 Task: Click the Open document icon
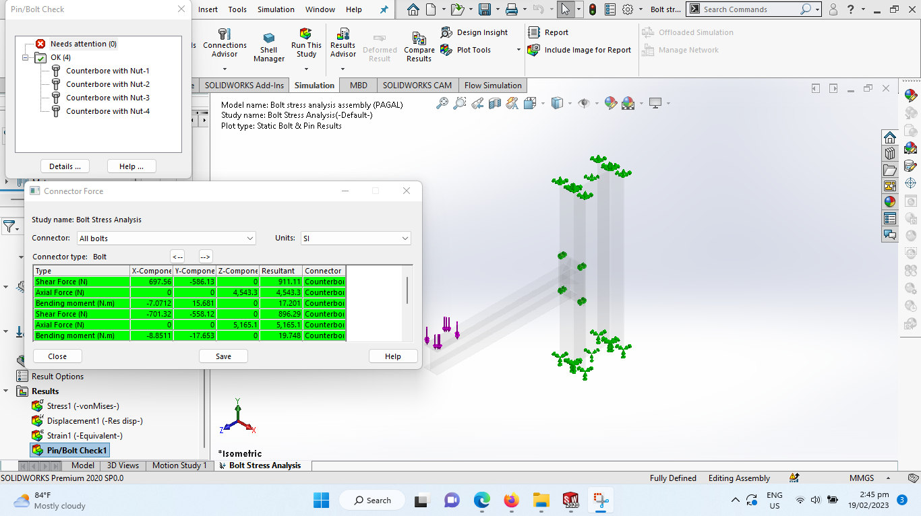(457, 9)
